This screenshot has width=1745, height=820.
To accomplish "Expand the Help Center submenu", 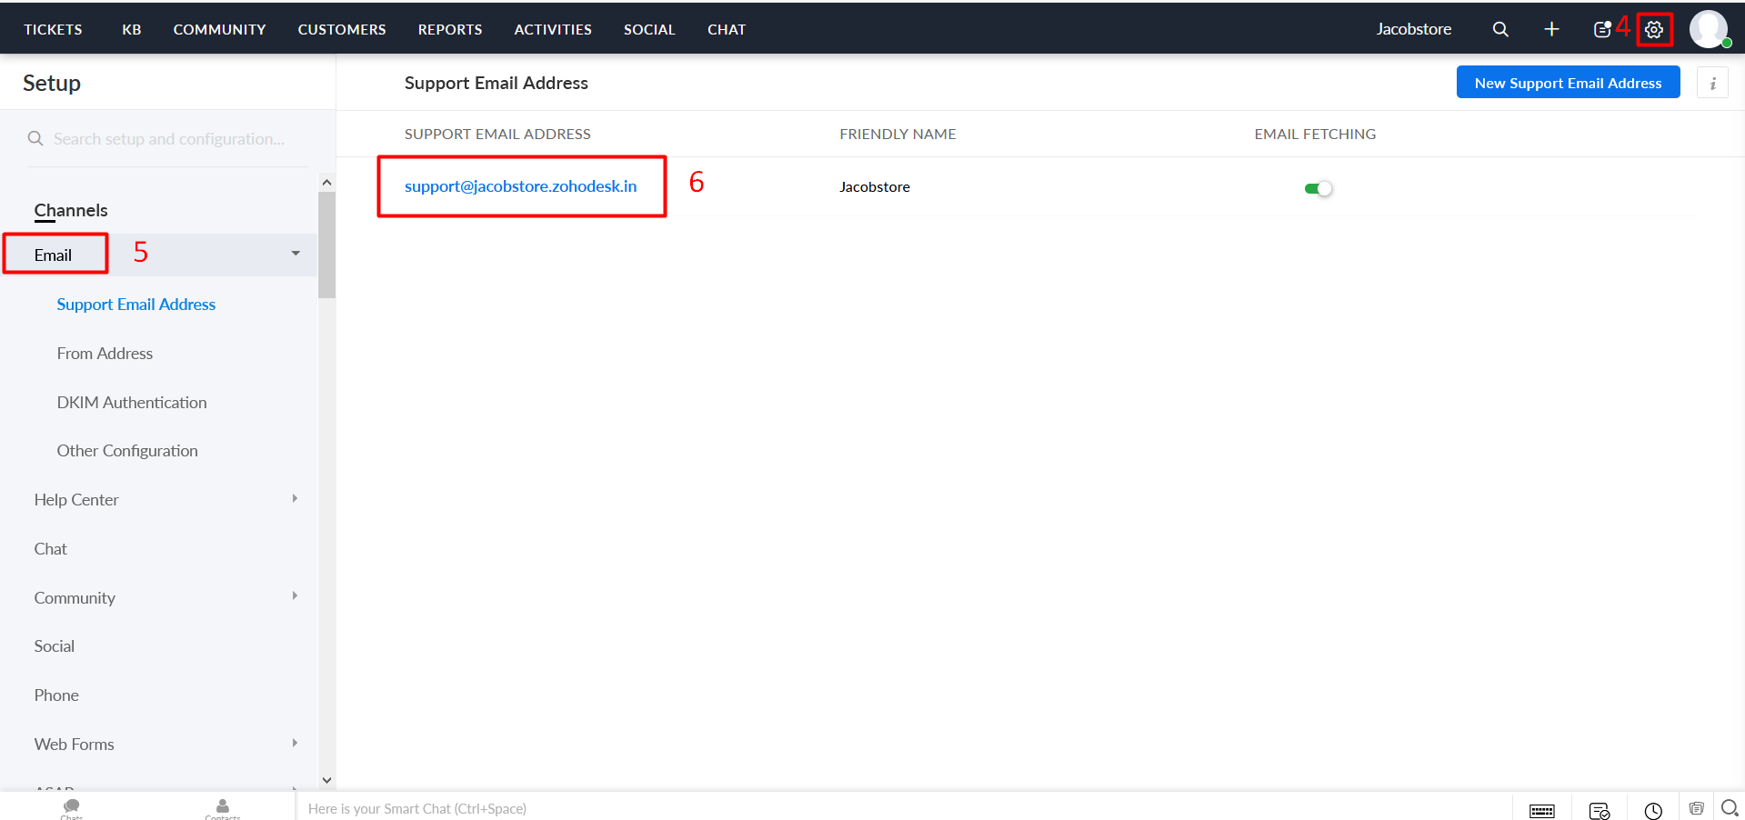I will click(x=295, y=499).
